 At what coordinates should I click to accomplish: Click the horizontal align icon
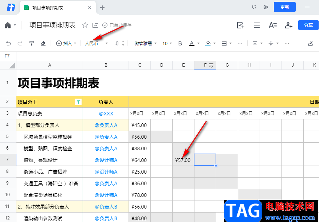coord(255,43)
